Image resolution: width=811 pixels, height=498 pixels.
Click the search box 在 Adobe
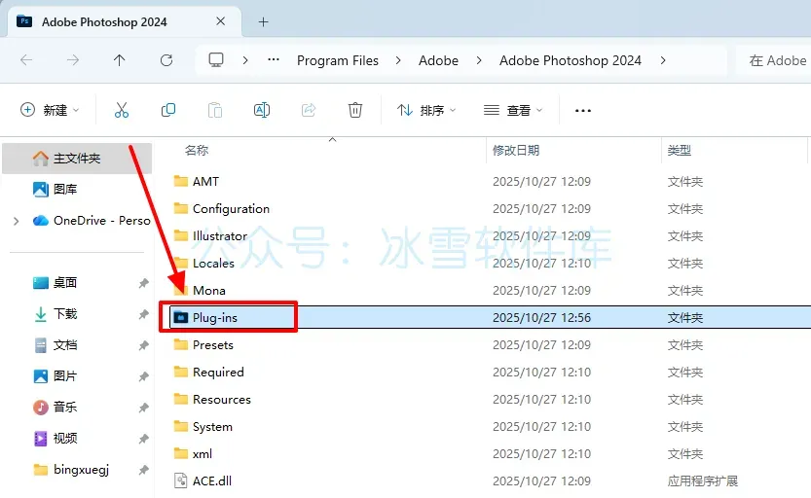click(773, 60)
